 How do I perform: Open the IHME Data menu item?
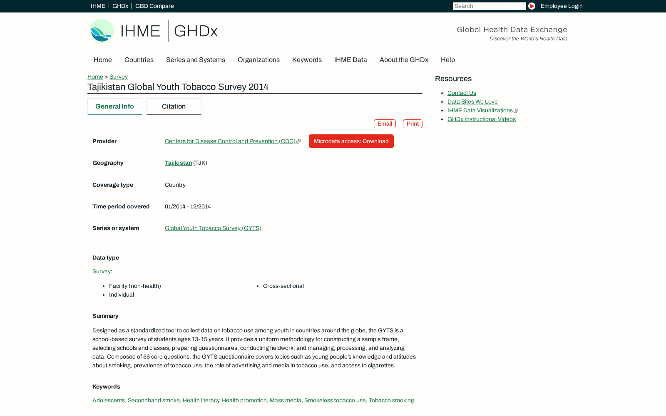coord(350,59)
